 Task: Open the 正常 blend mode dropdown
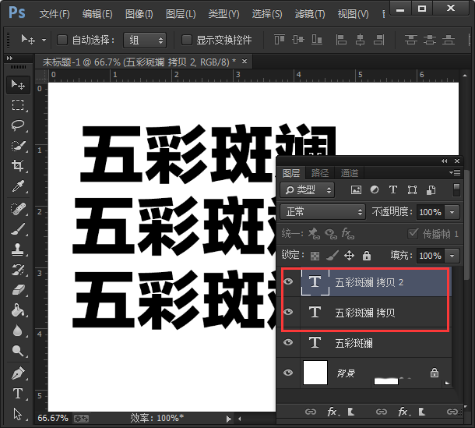(x=323, y=212)
